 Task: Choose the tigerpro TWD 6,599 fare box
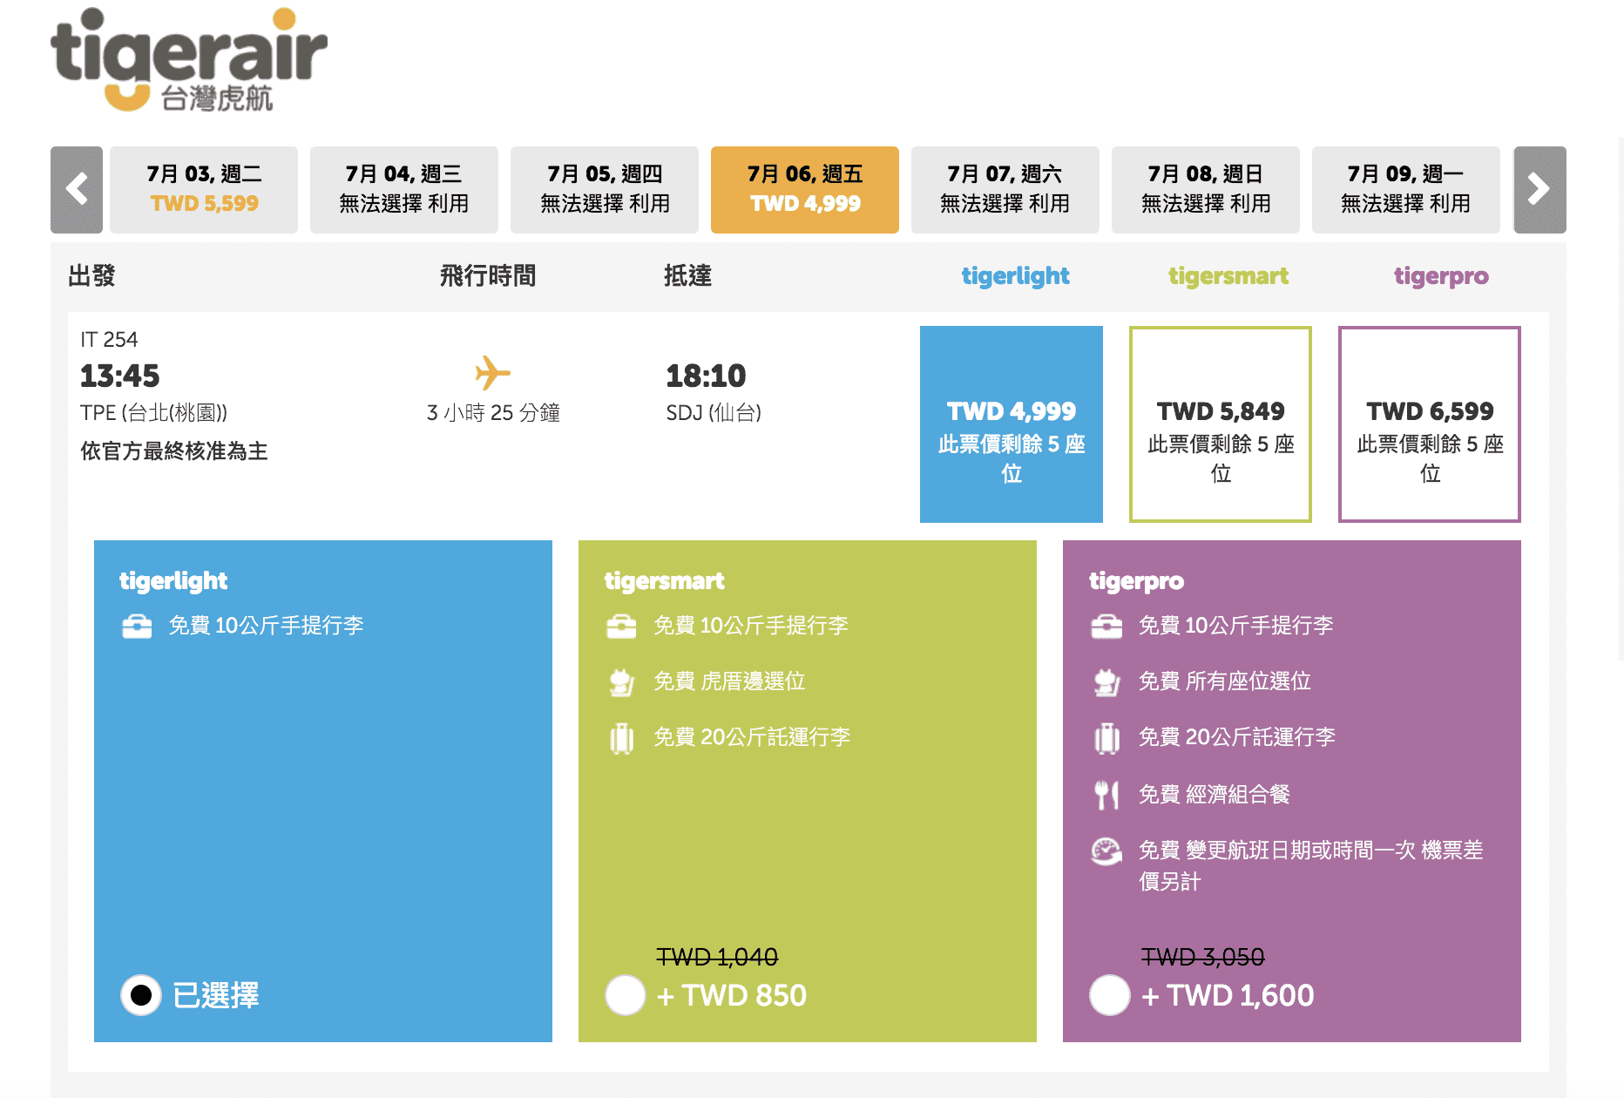[x=1430, y=424]
